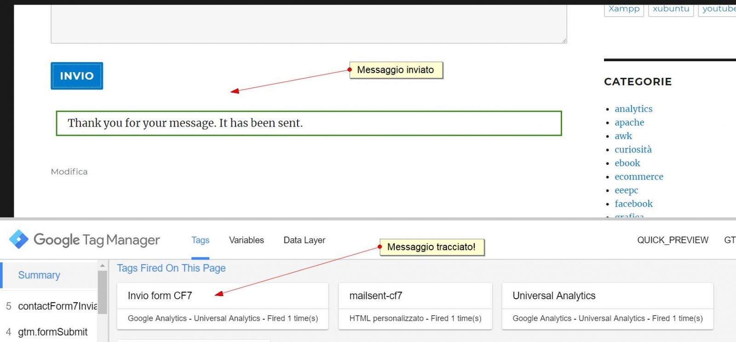The width and height of the screenshot is (736, 342).
Task: Click the Google Tag Manager logo icon
Action: (x=19, y=239)
